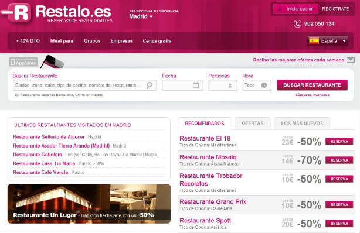Click the 902 050 134 phone number
This screenshot has width=360, height=233.
319,23
